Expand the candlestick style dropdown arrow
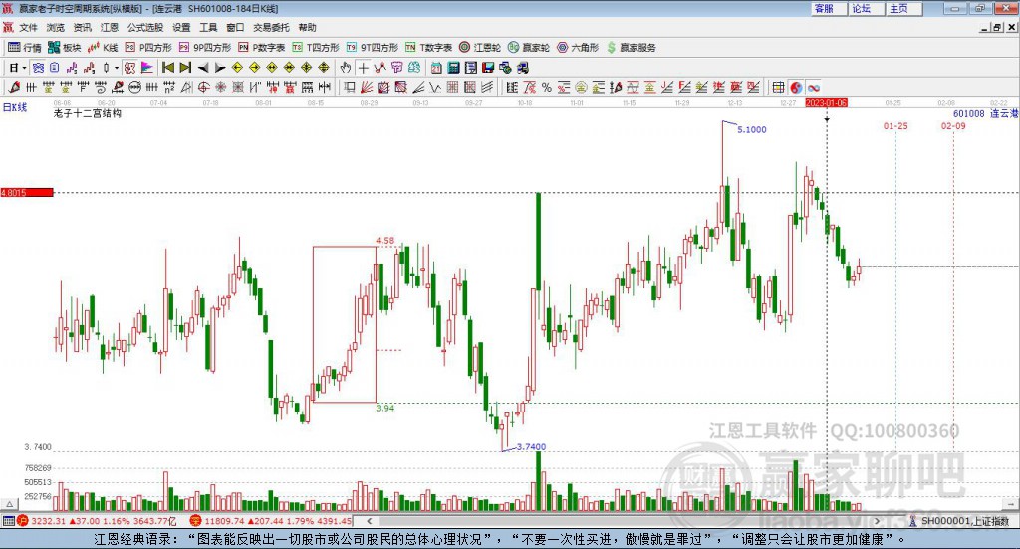 (x=117, y=67)
